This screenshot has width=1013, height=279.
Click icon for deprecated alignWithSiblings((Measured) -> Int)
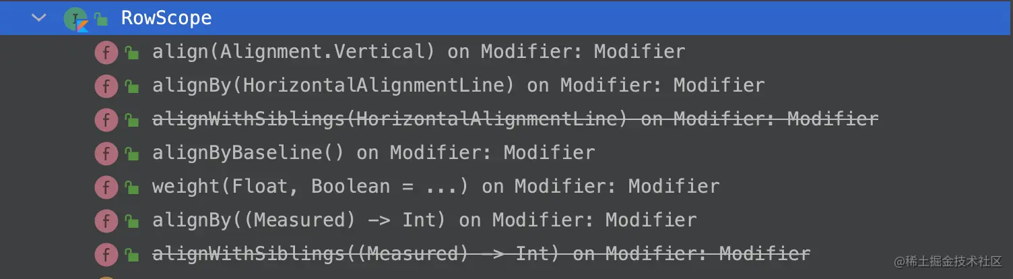coord(106,253)
